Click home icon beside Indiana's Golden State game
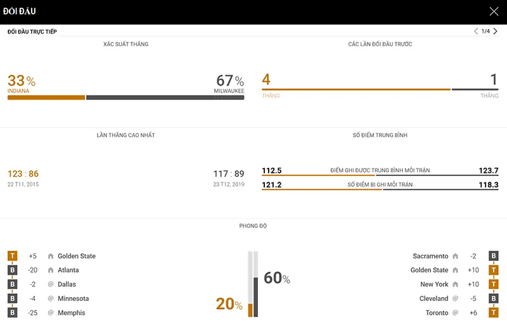Image resolution: width=507 pixels, height=323 pixels. (x=51, y=256)
